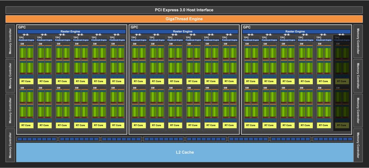Select the lower RT Core of the leftmost GPC's first TPC

click(x=26, y=125)
